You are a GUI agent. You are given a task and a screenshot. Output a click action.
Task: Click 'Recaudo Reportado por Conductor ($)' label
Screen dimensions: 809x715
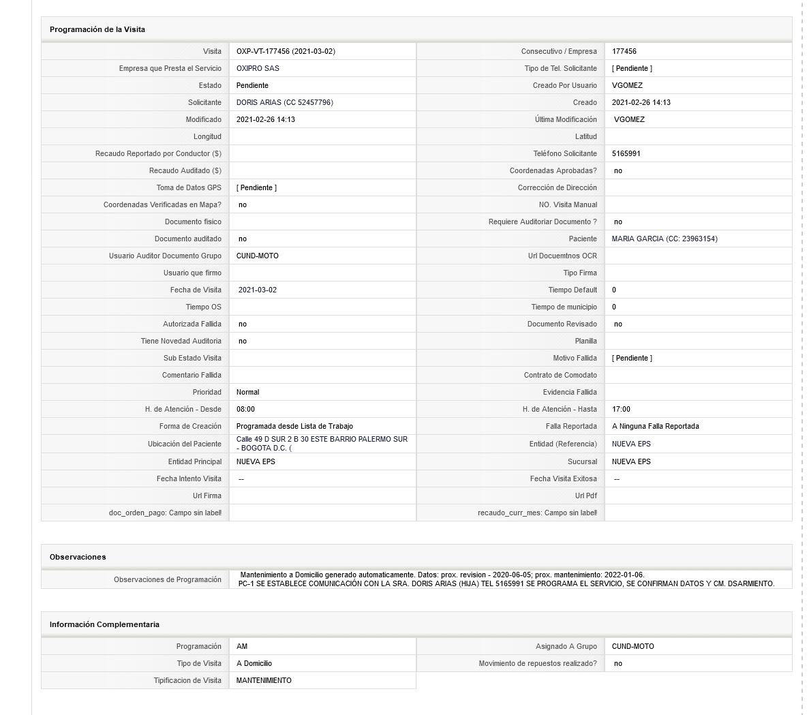158,154
